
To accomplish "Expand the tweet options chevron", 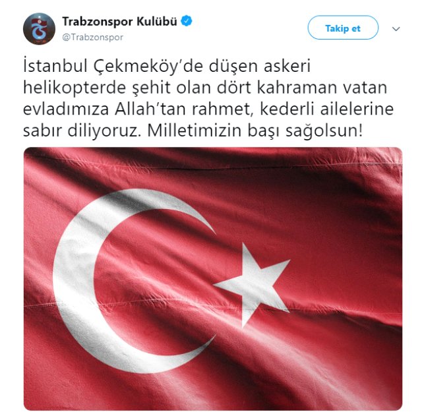I will click(396, 29).
